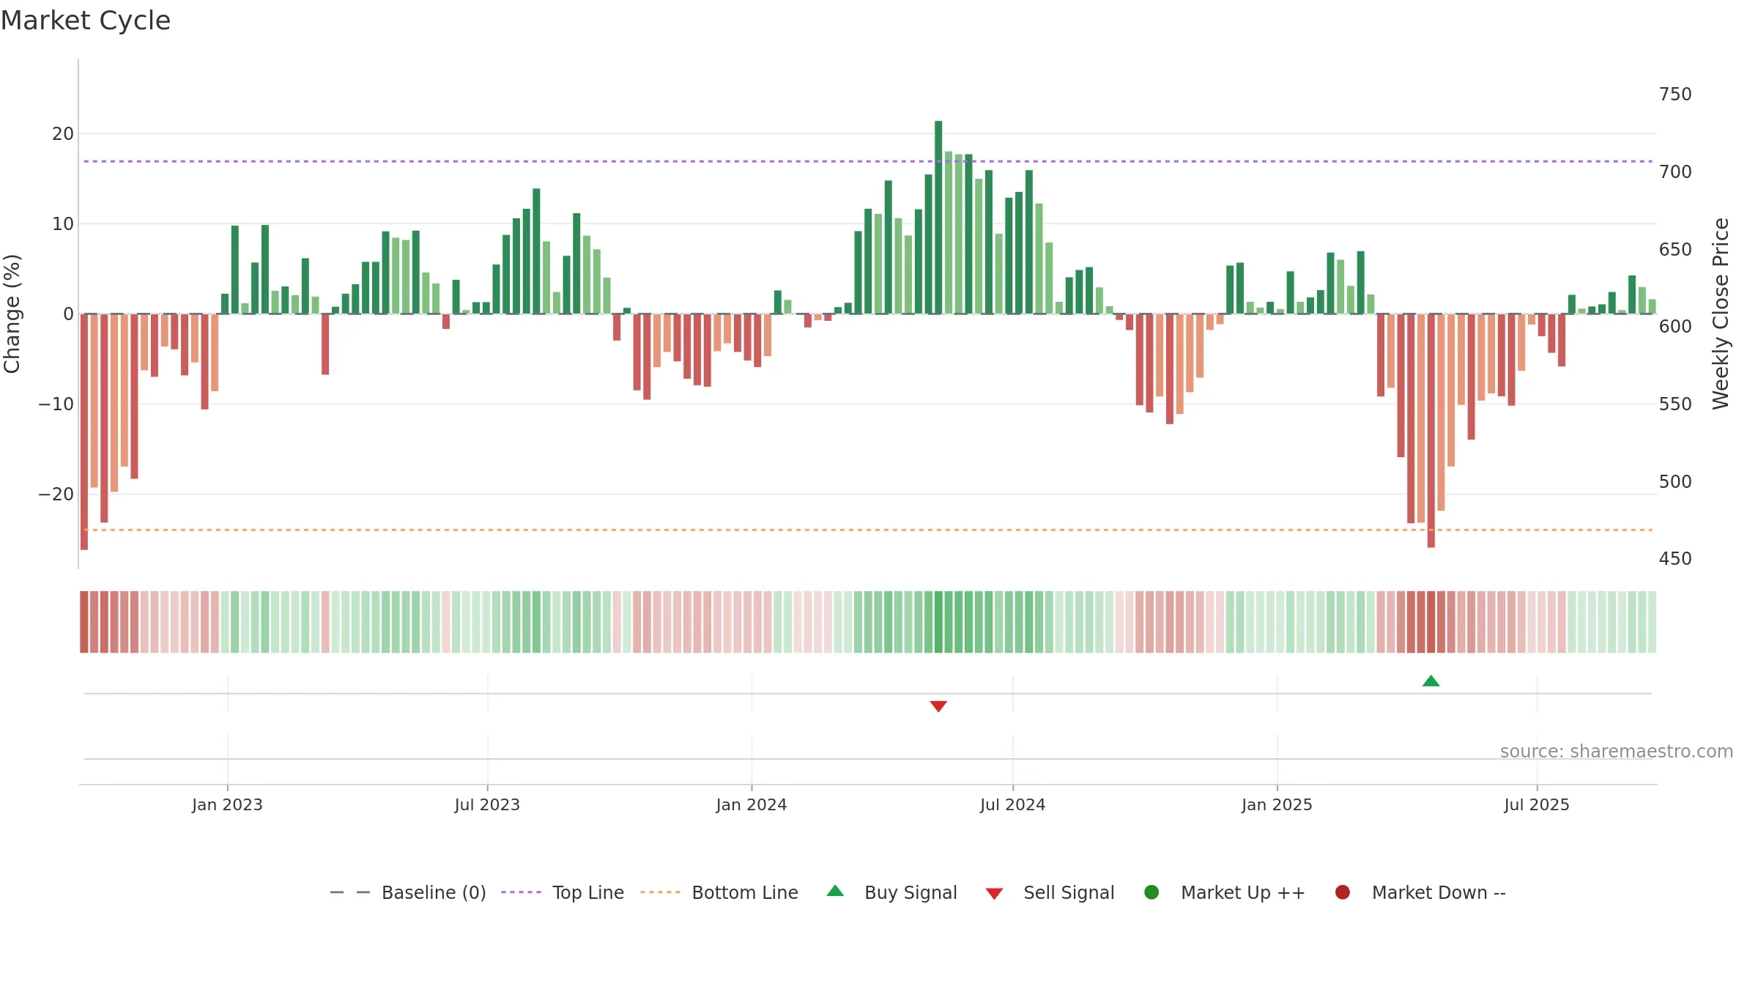This screenshot has height=989, width=1758.
Task: Click the red Market Down legend circle icon
Action: (x=1343, y=892)
